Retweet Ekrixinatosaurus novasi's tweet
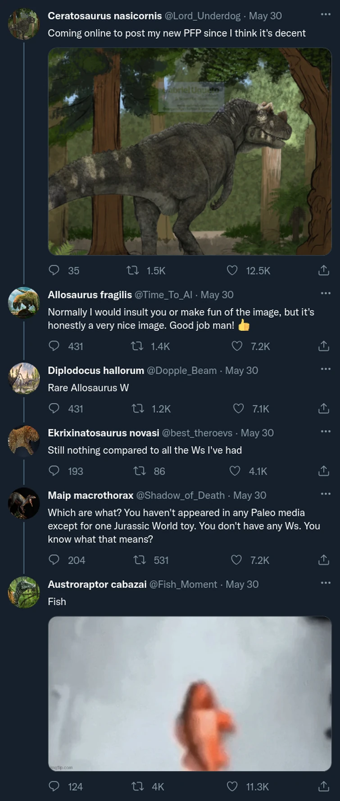Screen dimensions: 340x801 (x=140, y=471)
